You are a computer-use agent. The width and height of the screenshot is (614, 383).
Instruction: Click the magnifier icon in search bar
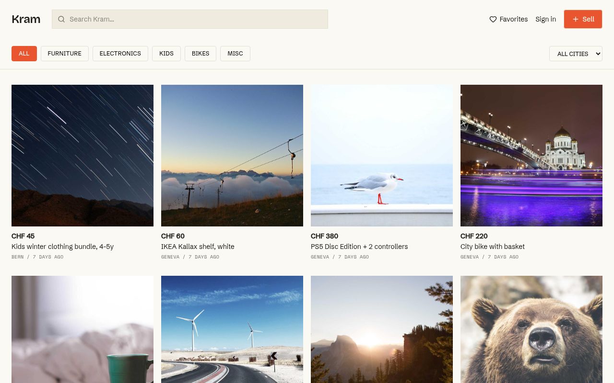click(x=61, y=19)
